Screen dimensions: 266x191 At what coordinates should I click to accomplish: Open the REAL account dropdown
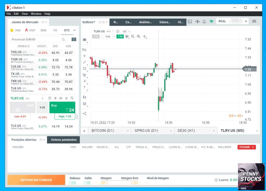click(x=246, y=21)
